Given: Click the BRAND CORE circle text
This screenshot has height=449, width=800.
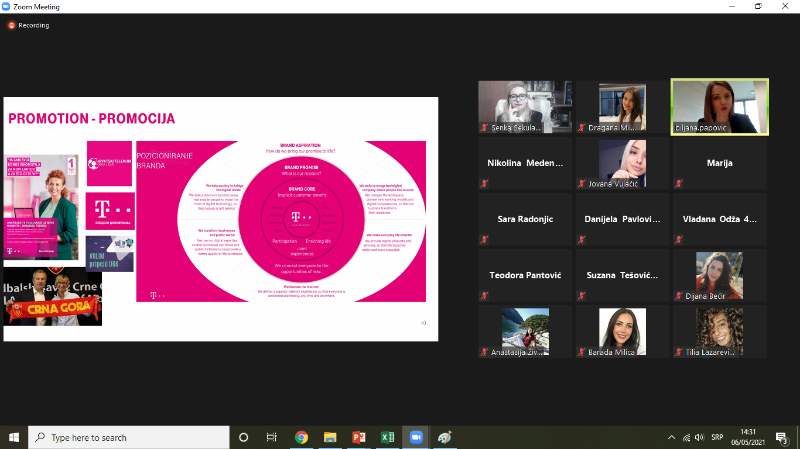Looking at the screenshot, I should click(x=302, y=189).
